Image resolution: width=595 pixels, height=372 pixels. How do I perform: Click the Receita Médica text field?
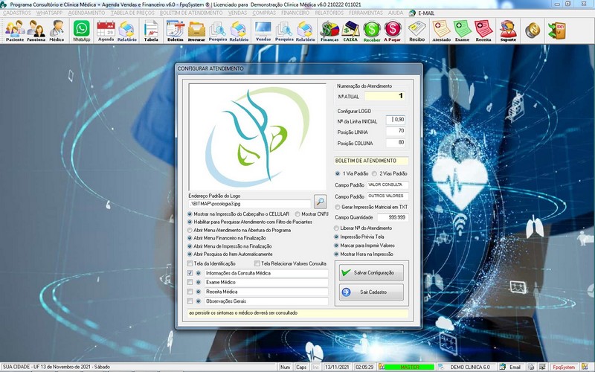click(x=266, y=292)
